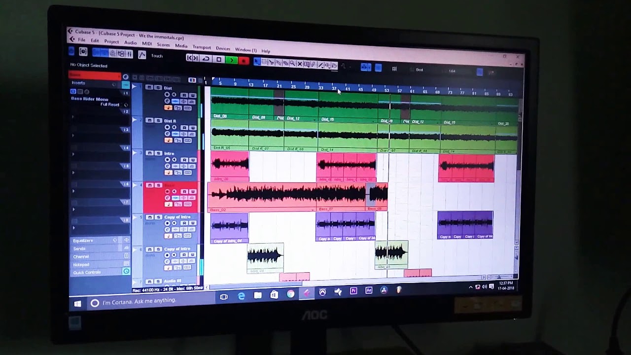This screenshot has width=631, height=355.
Task: Click Cortana search box on taskbar
Action: (150, 301)
